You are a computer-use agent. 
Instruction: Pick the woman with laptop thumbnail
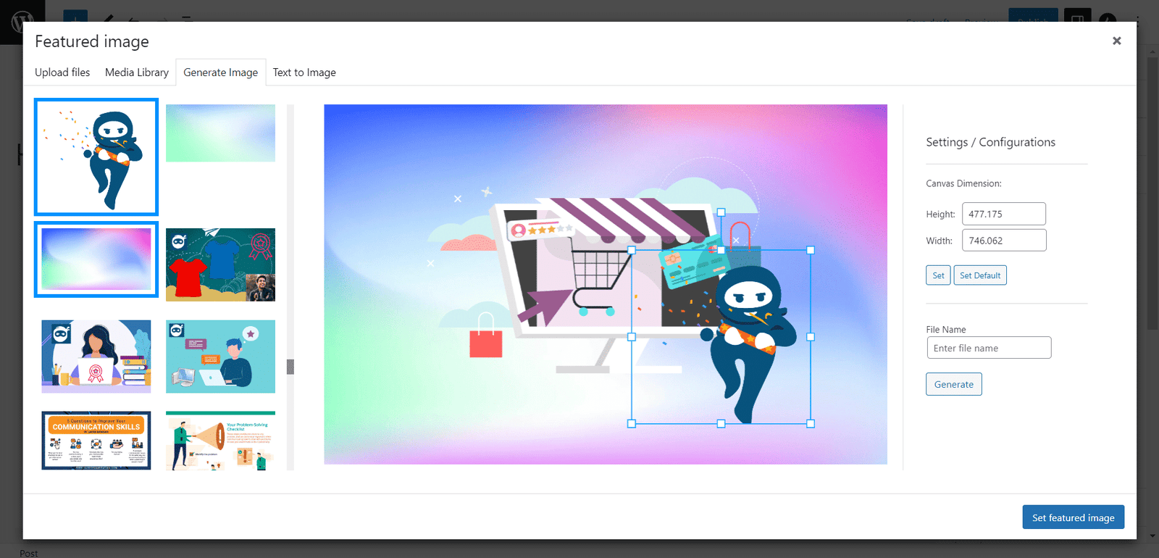[96, 357]
